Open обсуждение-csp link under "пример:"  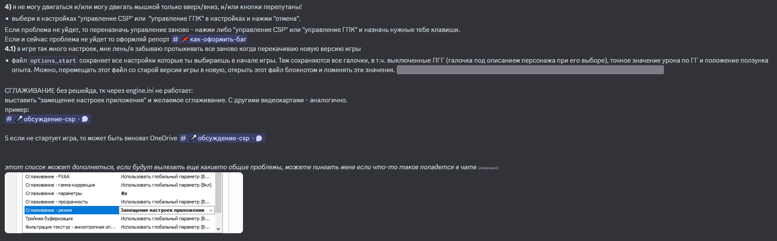(48, 119)
